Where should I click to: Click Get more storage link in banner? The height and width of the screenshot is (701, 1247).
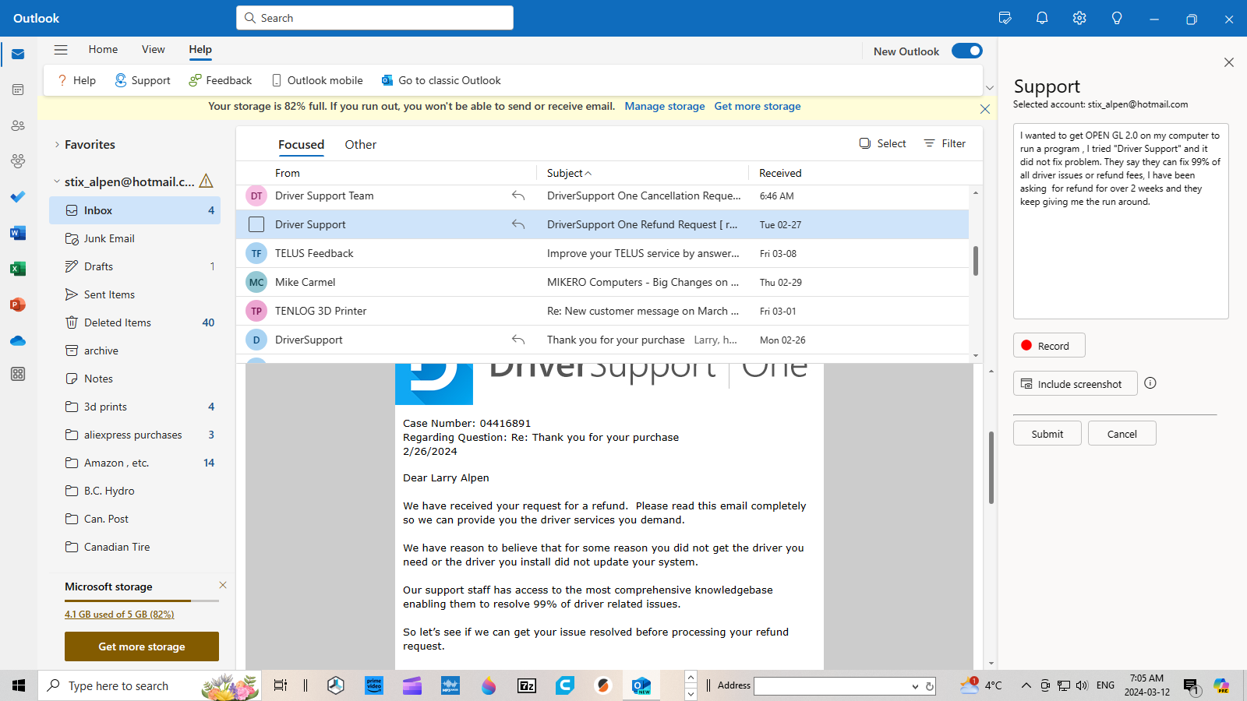758,106
